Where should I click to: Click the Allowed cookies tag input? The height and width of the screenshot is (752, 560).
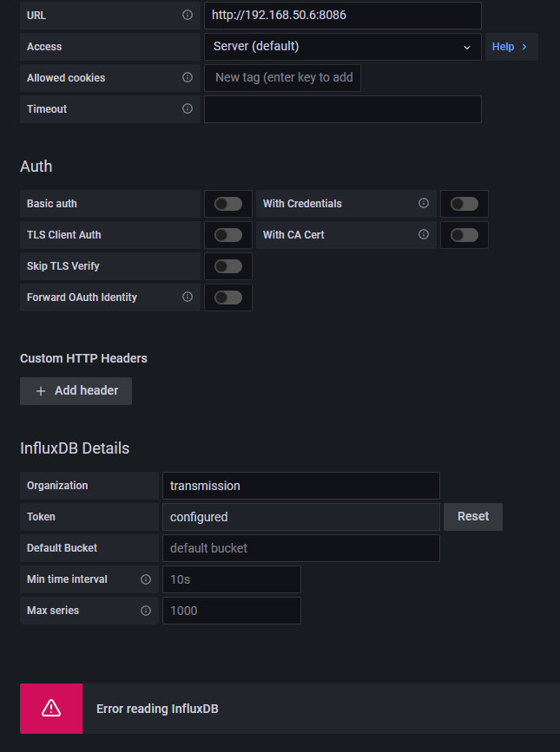(283, 78)
